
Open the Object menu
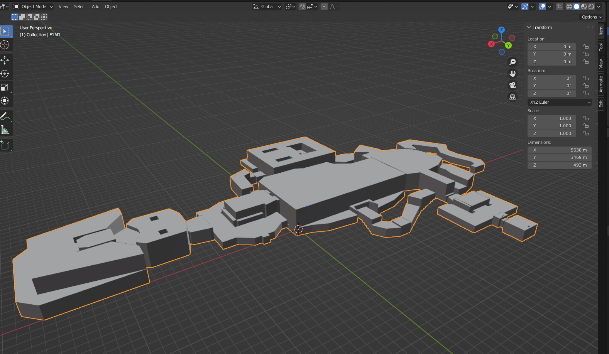click(x=112, y=7)
